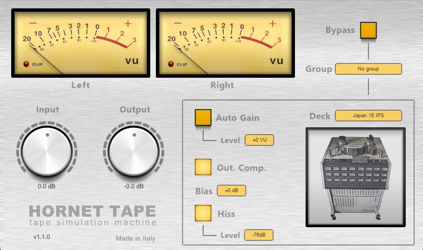Open the Group dropdown showing No group
This screenshot has width=423, height=250.
pos(368,69)
